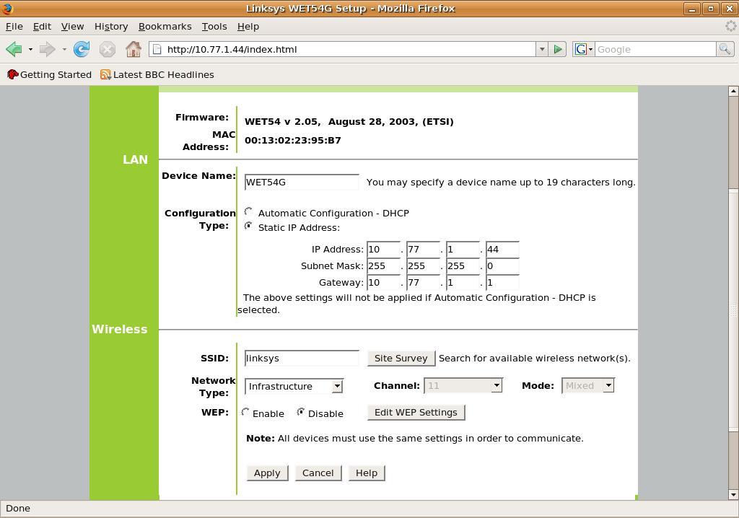Select Automatic Configuration - DHCP radio button
739x518 pixels.
tap(249, 212)
